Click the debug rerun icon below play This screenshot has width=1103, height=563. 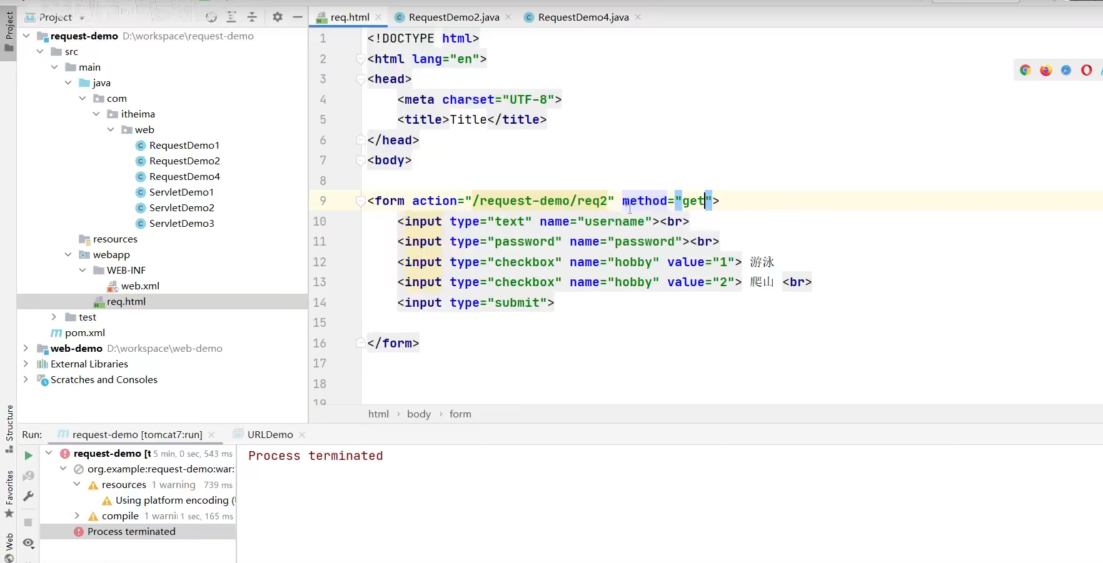pyautogui.click(x=28, y=476)
